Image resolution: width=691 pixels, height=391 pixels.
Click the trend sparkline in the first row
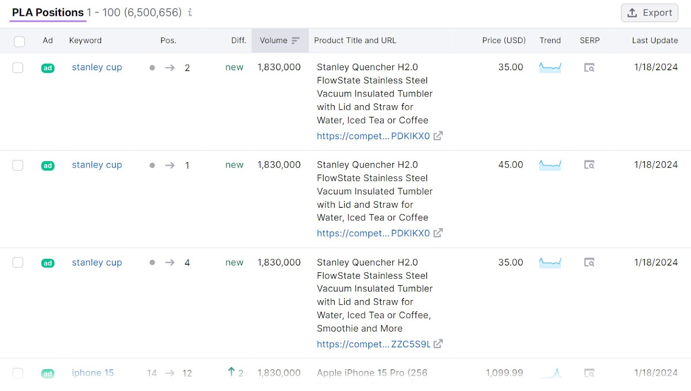point(550,68)
